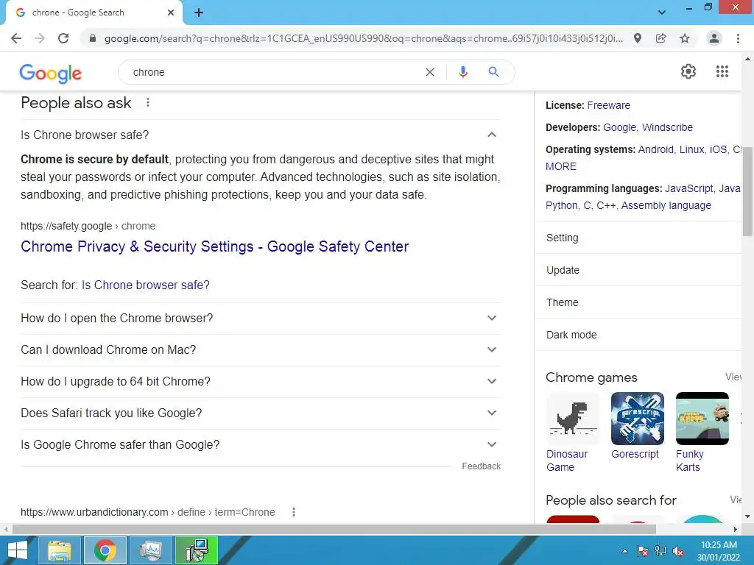
Task: Click the address bar URL
Action: (363, 38)
